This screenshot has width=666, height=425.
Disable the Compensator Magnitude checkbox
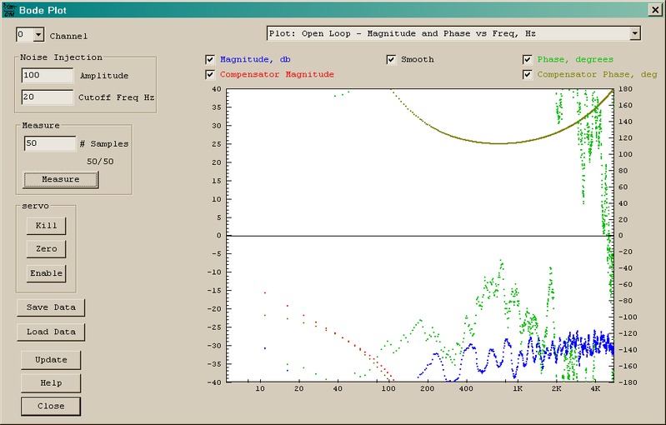click(x=210, y=75)
